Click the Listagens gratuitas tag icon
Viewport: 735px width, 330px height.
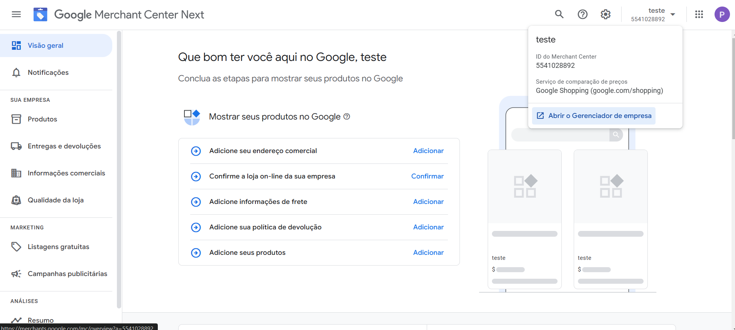pyautogui.click(x=16, y=247)
